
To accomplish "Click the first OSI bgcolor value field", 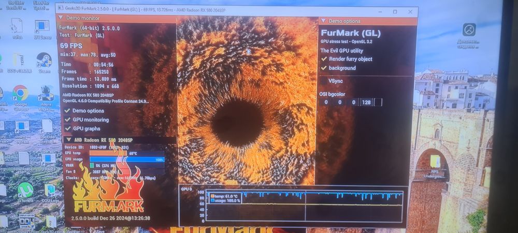I will (x=326, y=103).
